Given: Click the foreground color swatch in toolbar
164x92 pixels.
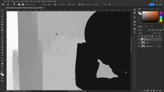Looking at the screenshot, I should pos(2,74).
